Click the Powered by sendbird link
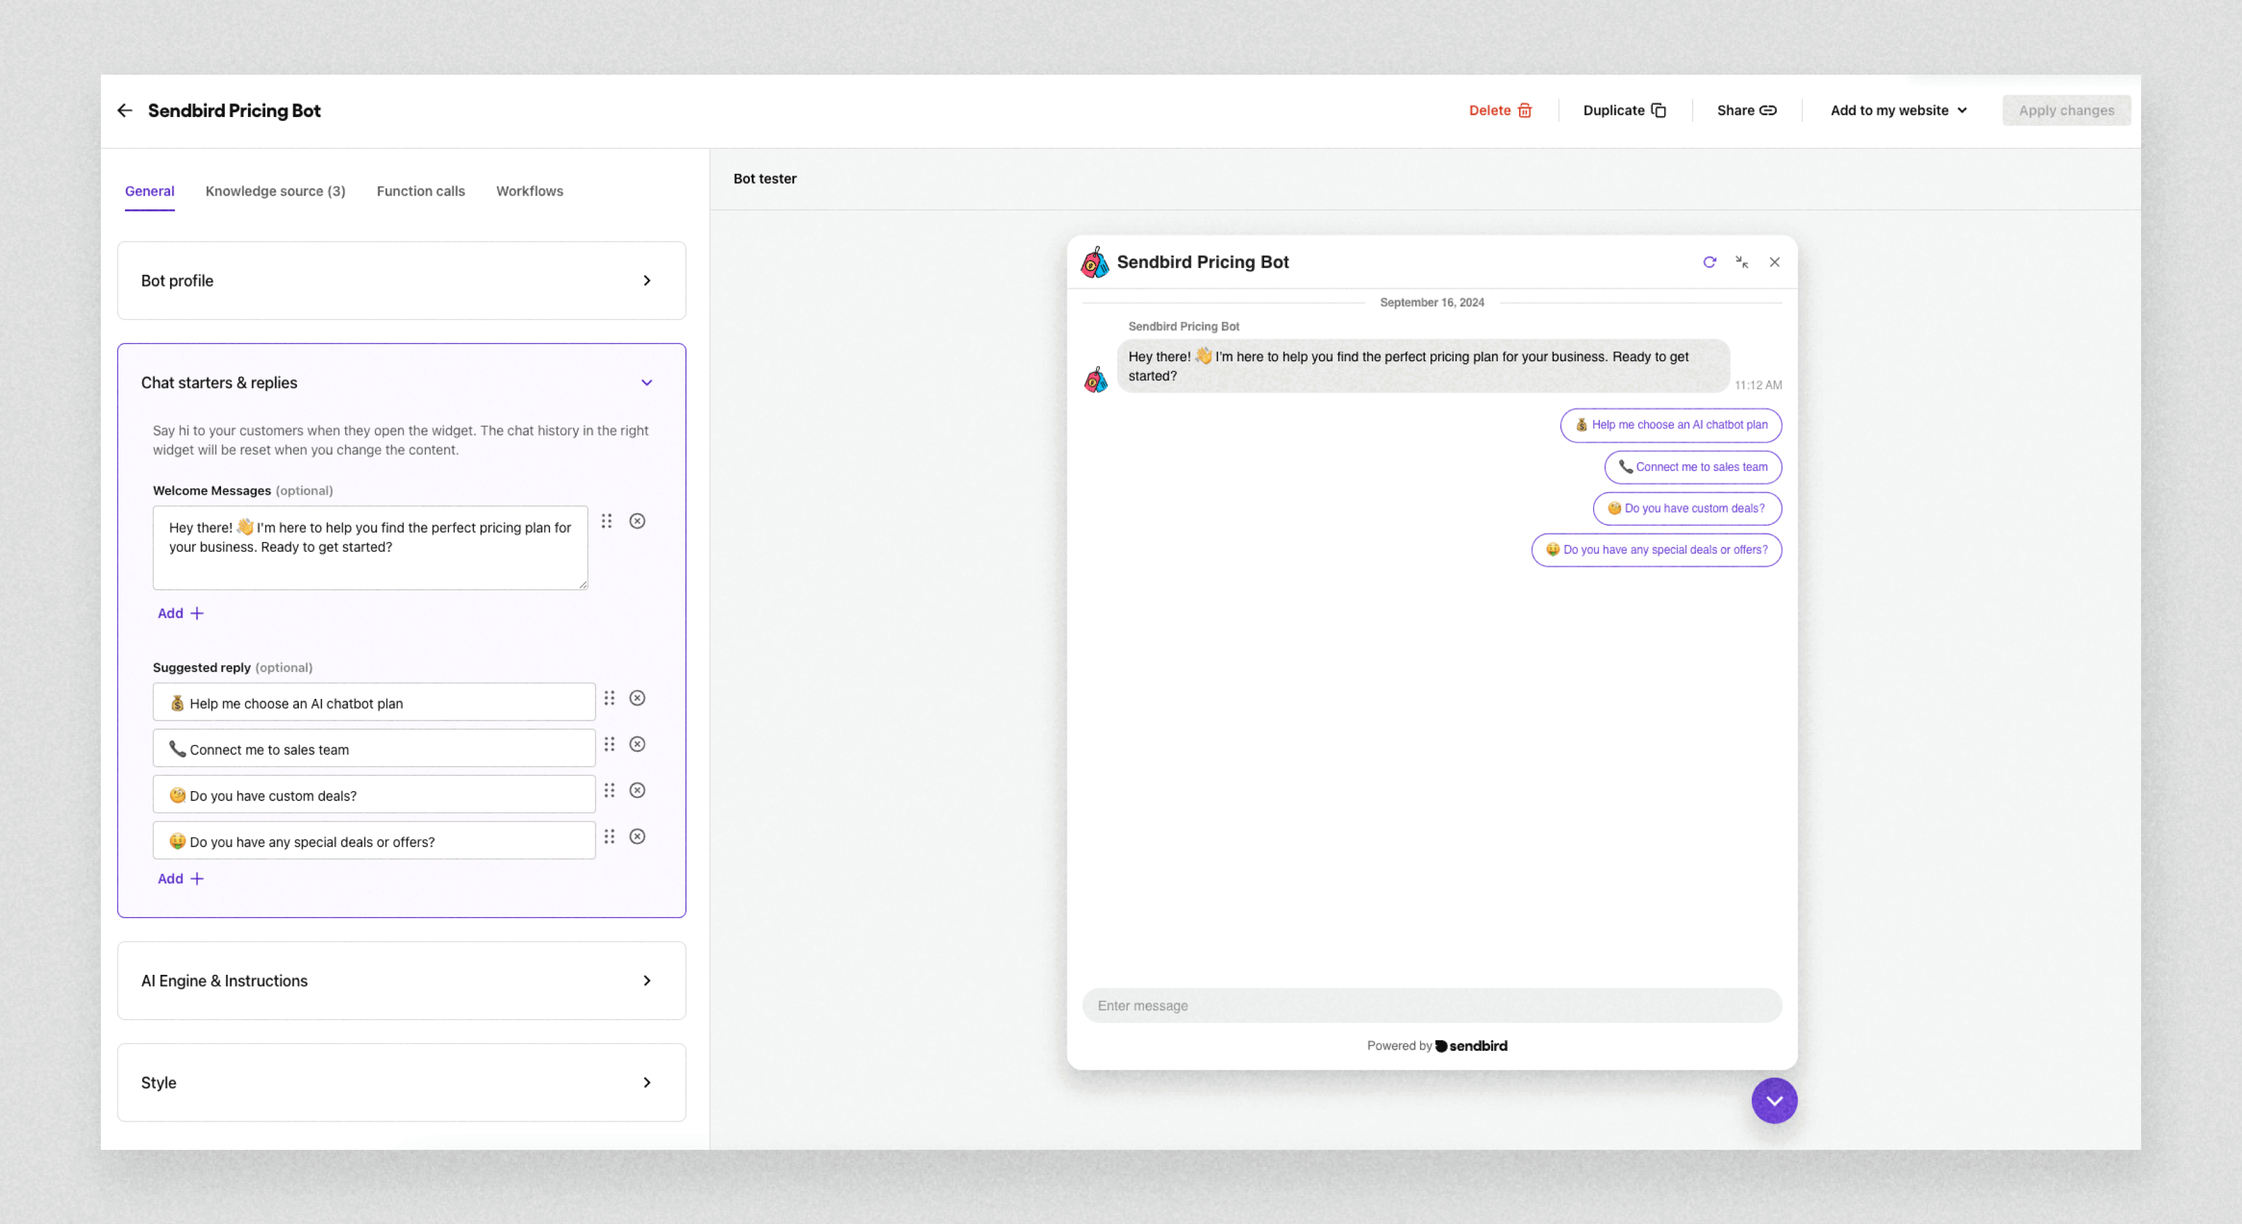Viewport: 2242px width, 1224px height. 1437,1045
